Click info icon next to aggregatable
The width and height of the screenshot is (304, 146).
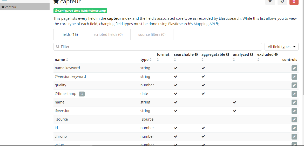(x=228, y=54)
